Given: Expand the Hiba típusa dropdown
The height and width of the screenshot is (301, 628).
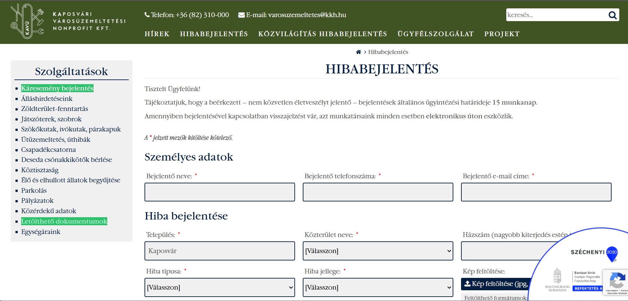Looking at the screenshot, I should (x=220, y=288).
